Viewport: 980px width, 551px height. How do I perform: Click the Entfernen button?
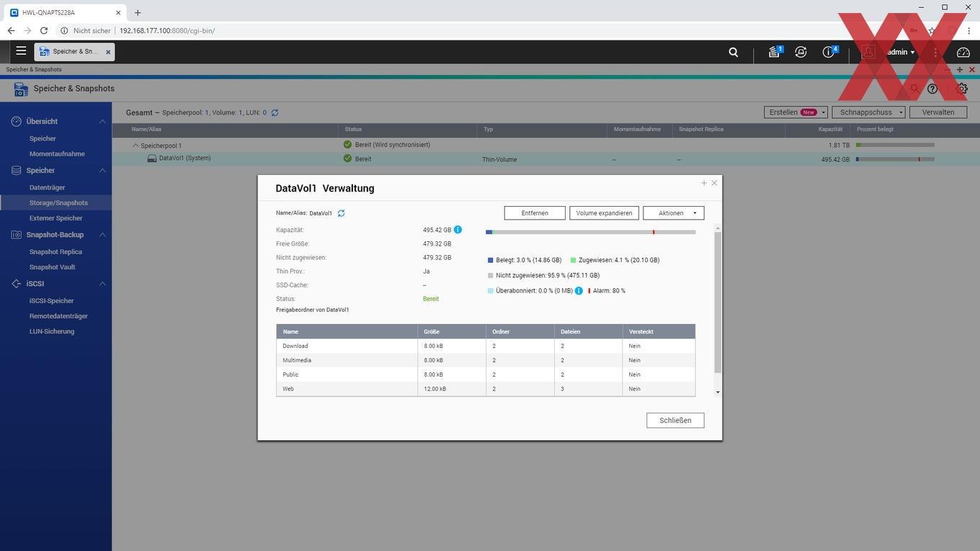pos(535,213)
